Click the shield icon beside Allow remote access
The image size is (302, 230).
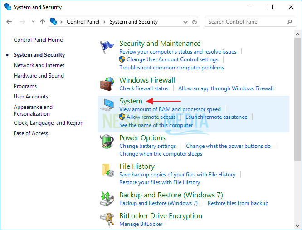(122, 117)
